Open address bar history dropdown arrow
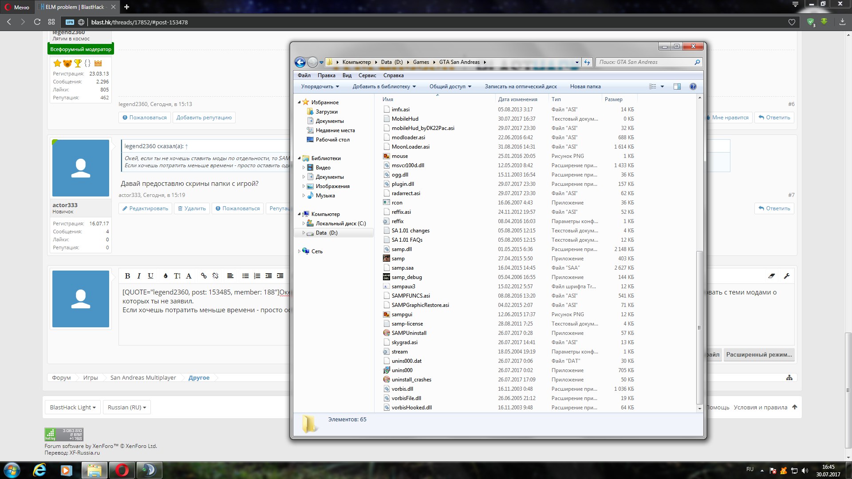 point(577,62)
